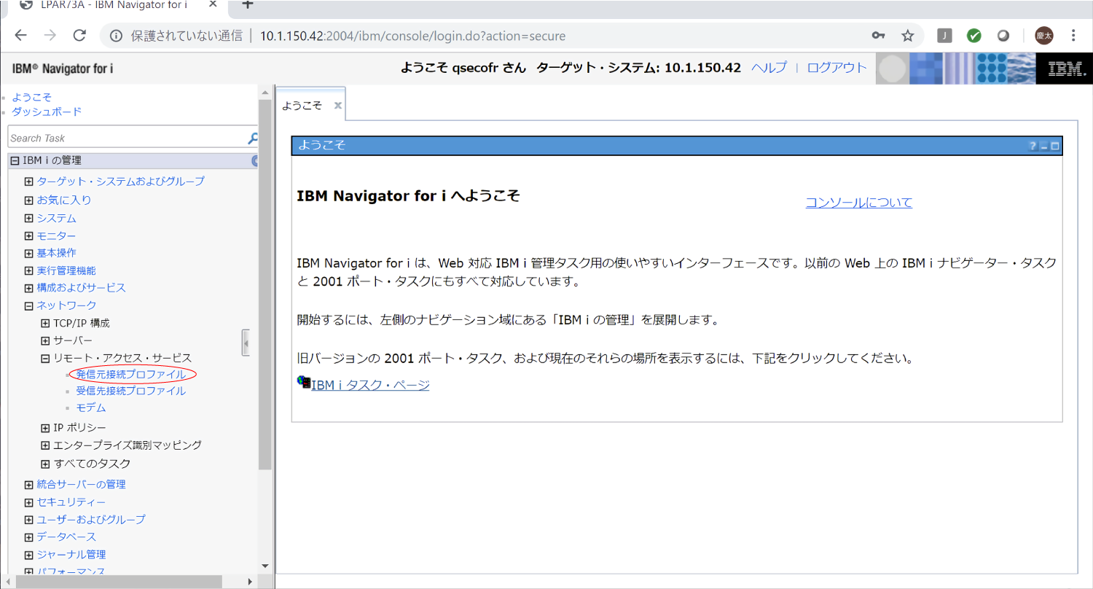The width and height of the screenshot is (1093, 589).
Task: Expand 基本操作 node
Action: [x=28, y=253]
